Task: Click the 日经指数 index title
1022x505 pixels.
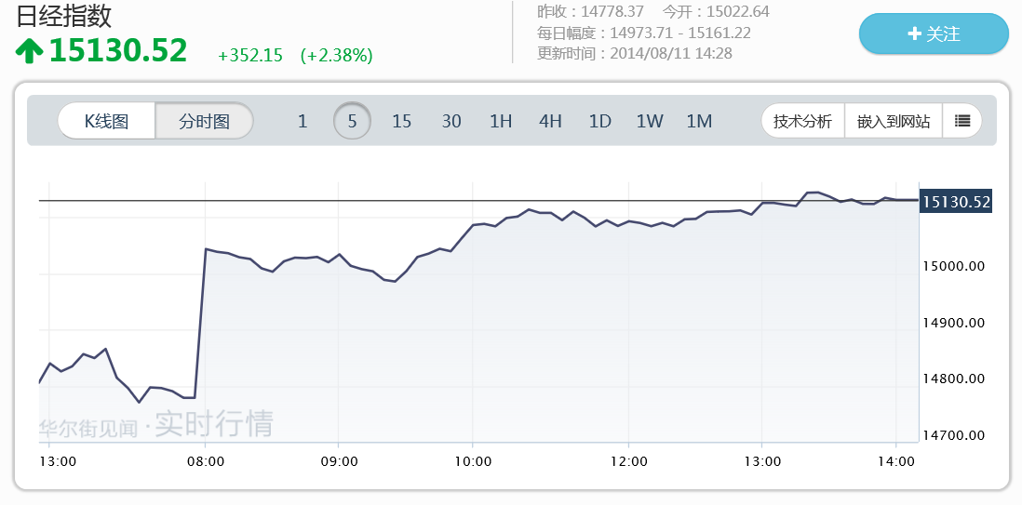Action: pos(64,16)
